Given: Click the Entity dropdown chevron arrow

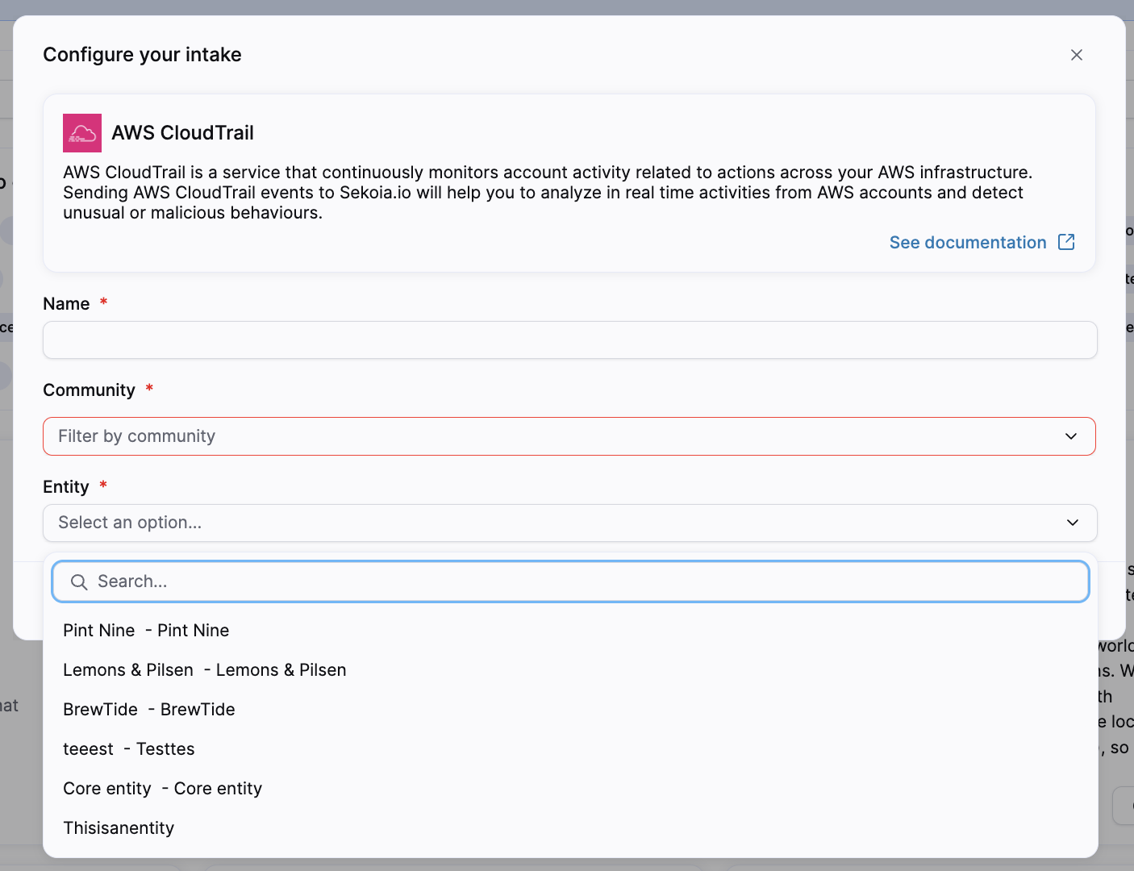Looking at the screenshot, I should coord(1072,523).
